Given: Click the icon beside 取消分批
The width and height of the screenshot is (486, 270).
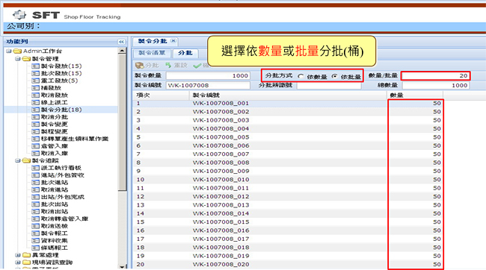Looking at the screenshot, I should [x=36, y=117].
